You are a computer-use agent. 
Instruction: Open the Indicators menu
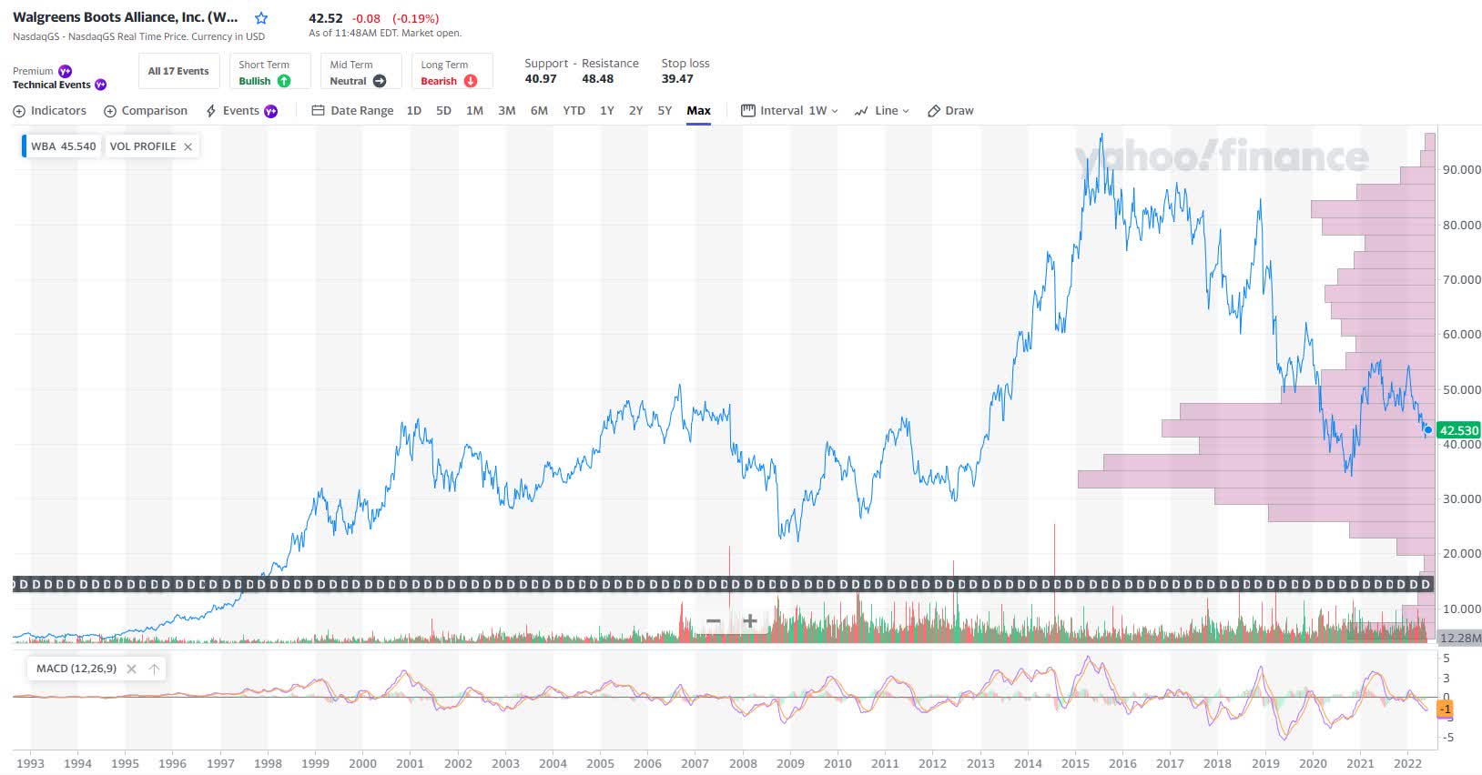point(50,111)
